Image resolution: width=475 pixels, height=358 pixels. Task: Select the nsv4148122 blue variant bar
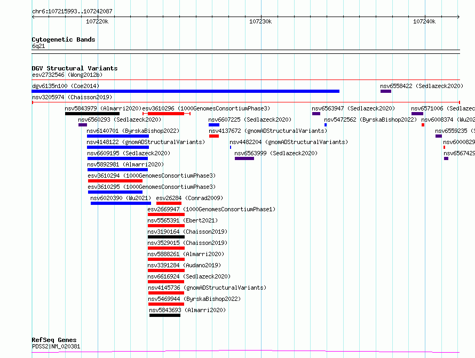[x=118, y=147]
